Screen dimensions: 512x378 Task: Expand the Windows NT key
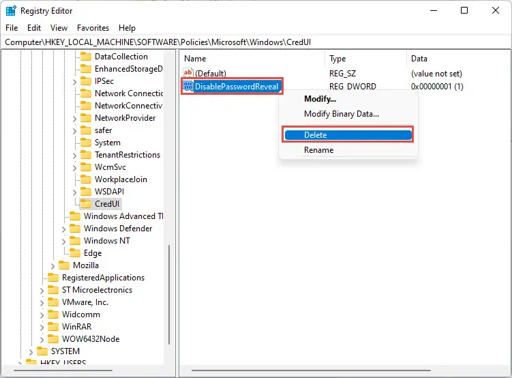63,242
